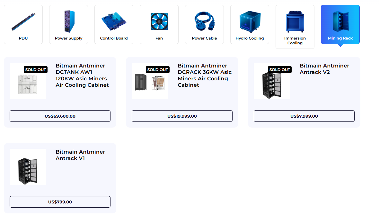
Task: Click the US$7,999.00 price button
Action: 304,116
